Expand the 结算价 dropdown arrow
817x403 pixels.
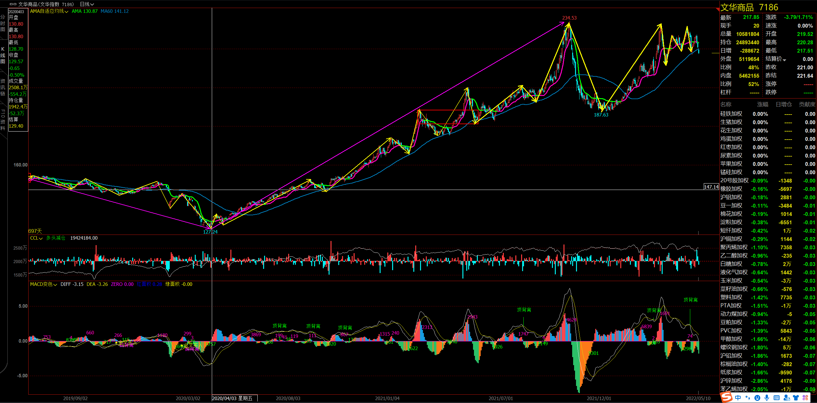784,60
